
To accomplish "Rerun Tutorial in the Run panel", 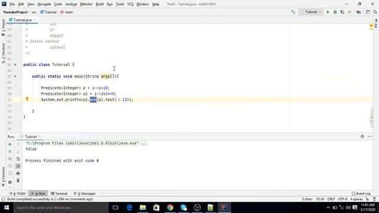I will tap(10, 144).
